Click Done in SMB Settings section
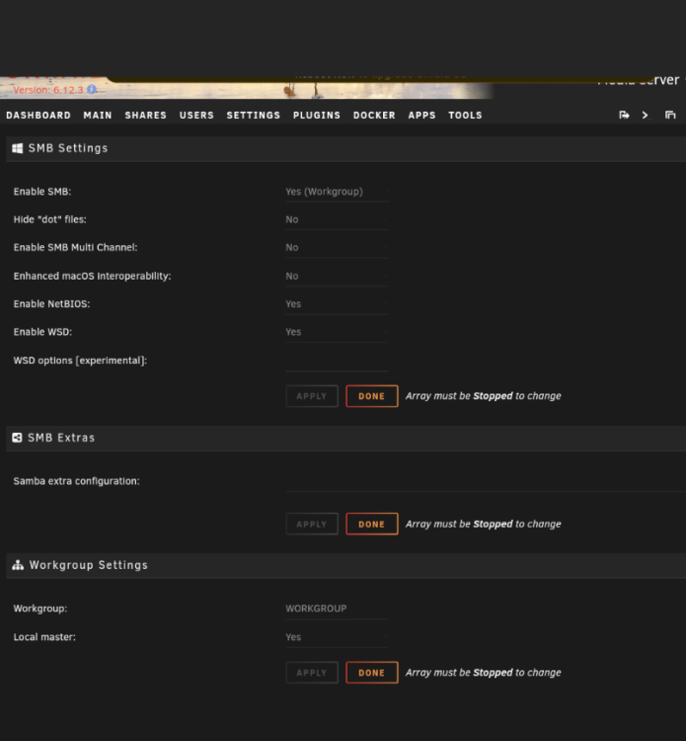Image resolution: width=686 pixels, height=741 pixels. point(372,396)
